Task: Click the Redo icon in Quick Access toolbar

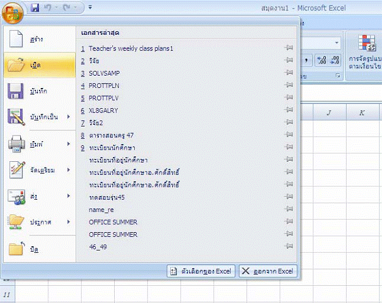Action: pos(67,7)
